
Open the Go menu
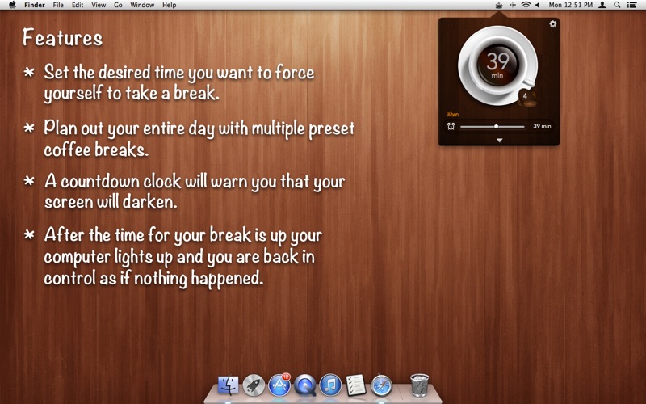pos(118,5)
